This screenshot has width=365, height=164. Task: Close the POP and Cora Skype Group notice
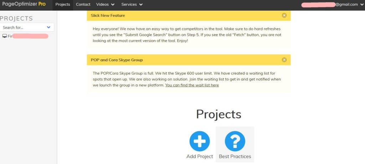(x=284, y=60)
